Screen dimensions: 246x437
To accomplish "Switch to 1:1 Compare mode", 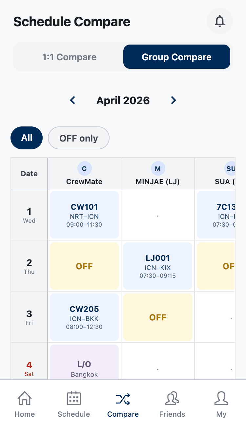I will click(69, 57).
